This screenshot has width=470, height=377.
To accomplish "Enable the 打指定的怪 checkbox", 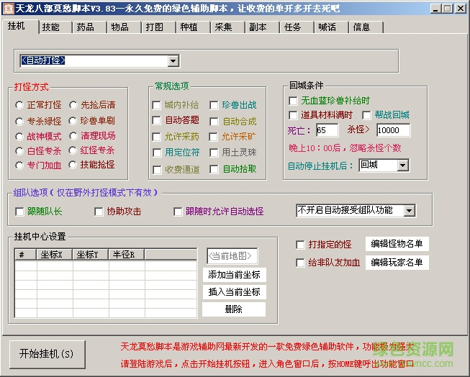I will point(301,245).
